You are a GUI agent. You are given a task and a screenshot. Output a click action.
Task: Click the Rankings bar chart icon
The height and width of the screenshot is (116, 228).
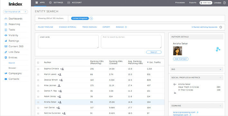pyautogui.click(x=6, y=41)
